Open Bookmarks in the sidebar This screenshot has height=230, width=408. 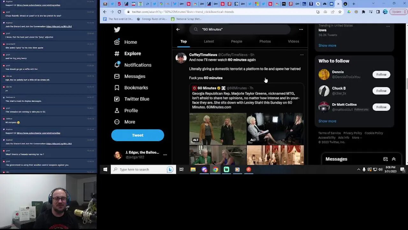(131, 88)
